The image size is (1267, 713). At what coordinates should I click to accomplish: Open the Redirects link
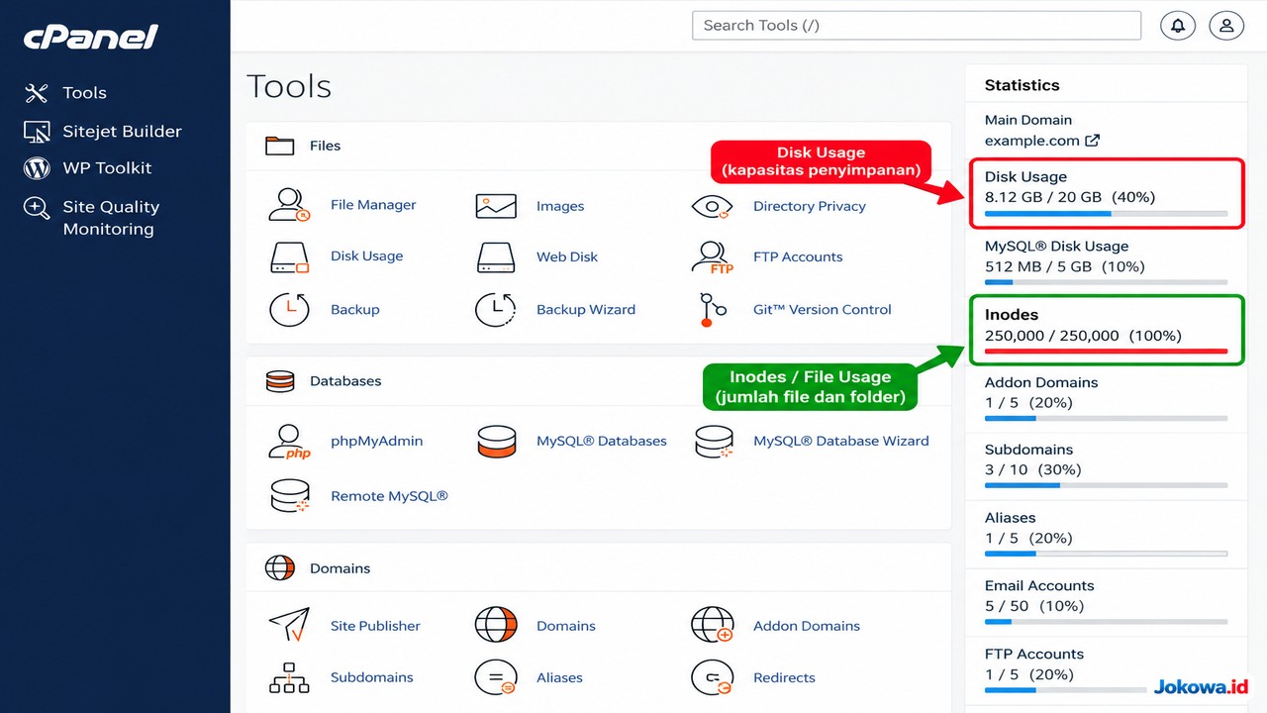point(784,678)
